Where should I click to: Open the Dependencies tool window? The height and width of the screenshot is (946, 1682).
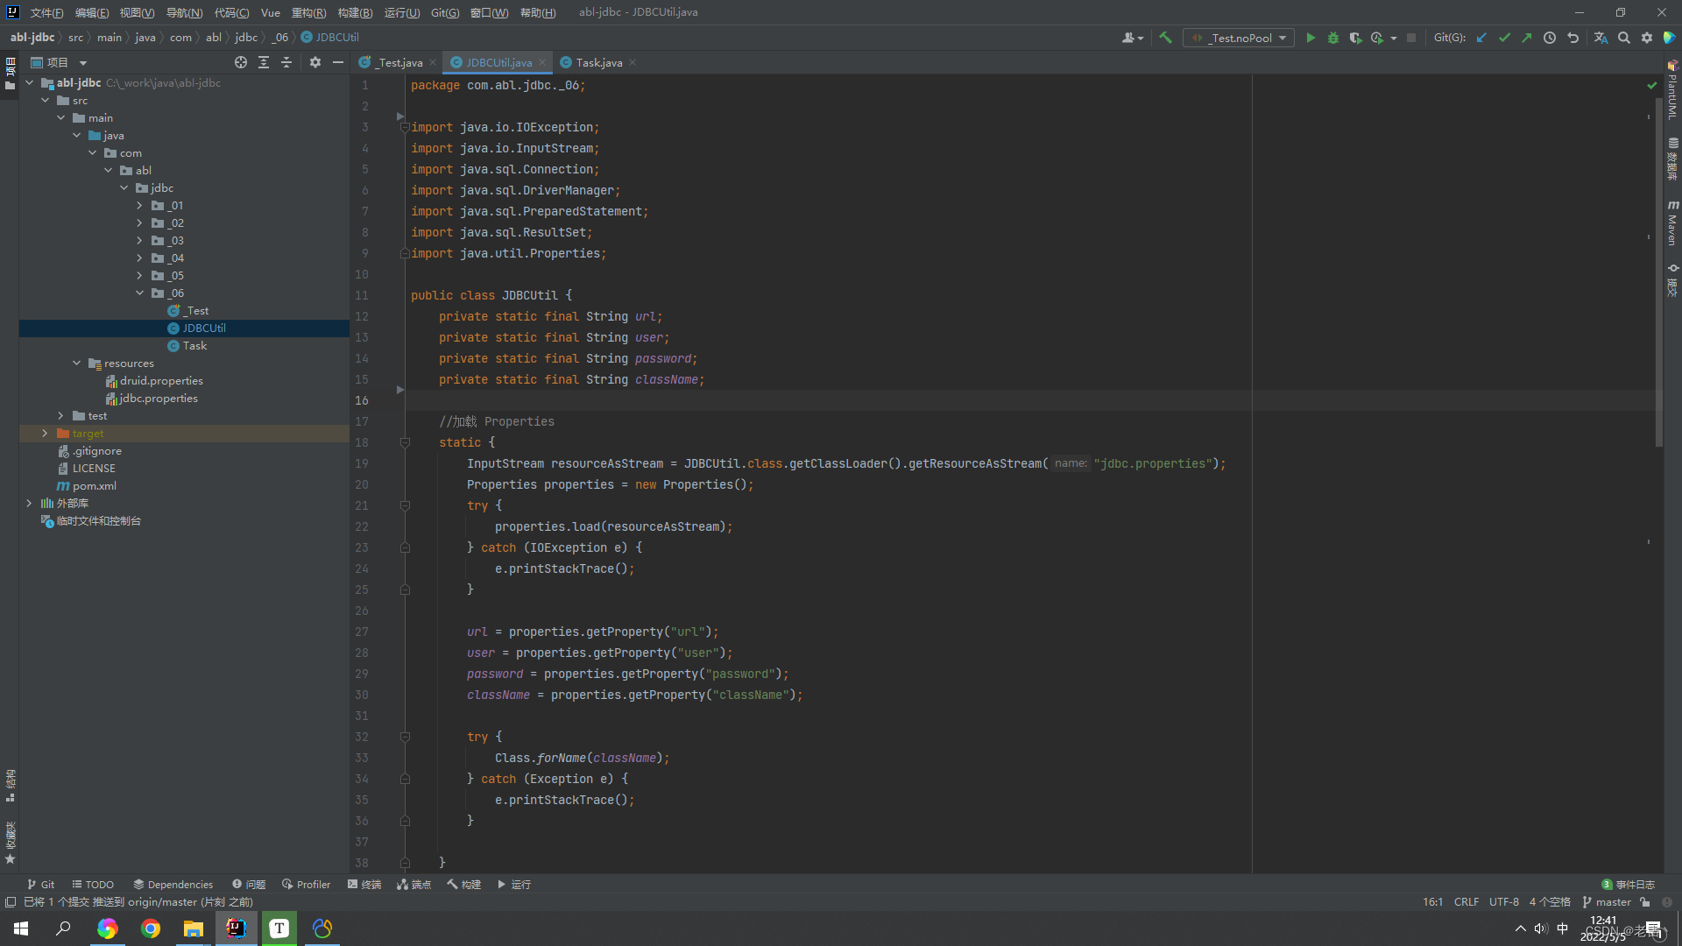coord(173,885)
